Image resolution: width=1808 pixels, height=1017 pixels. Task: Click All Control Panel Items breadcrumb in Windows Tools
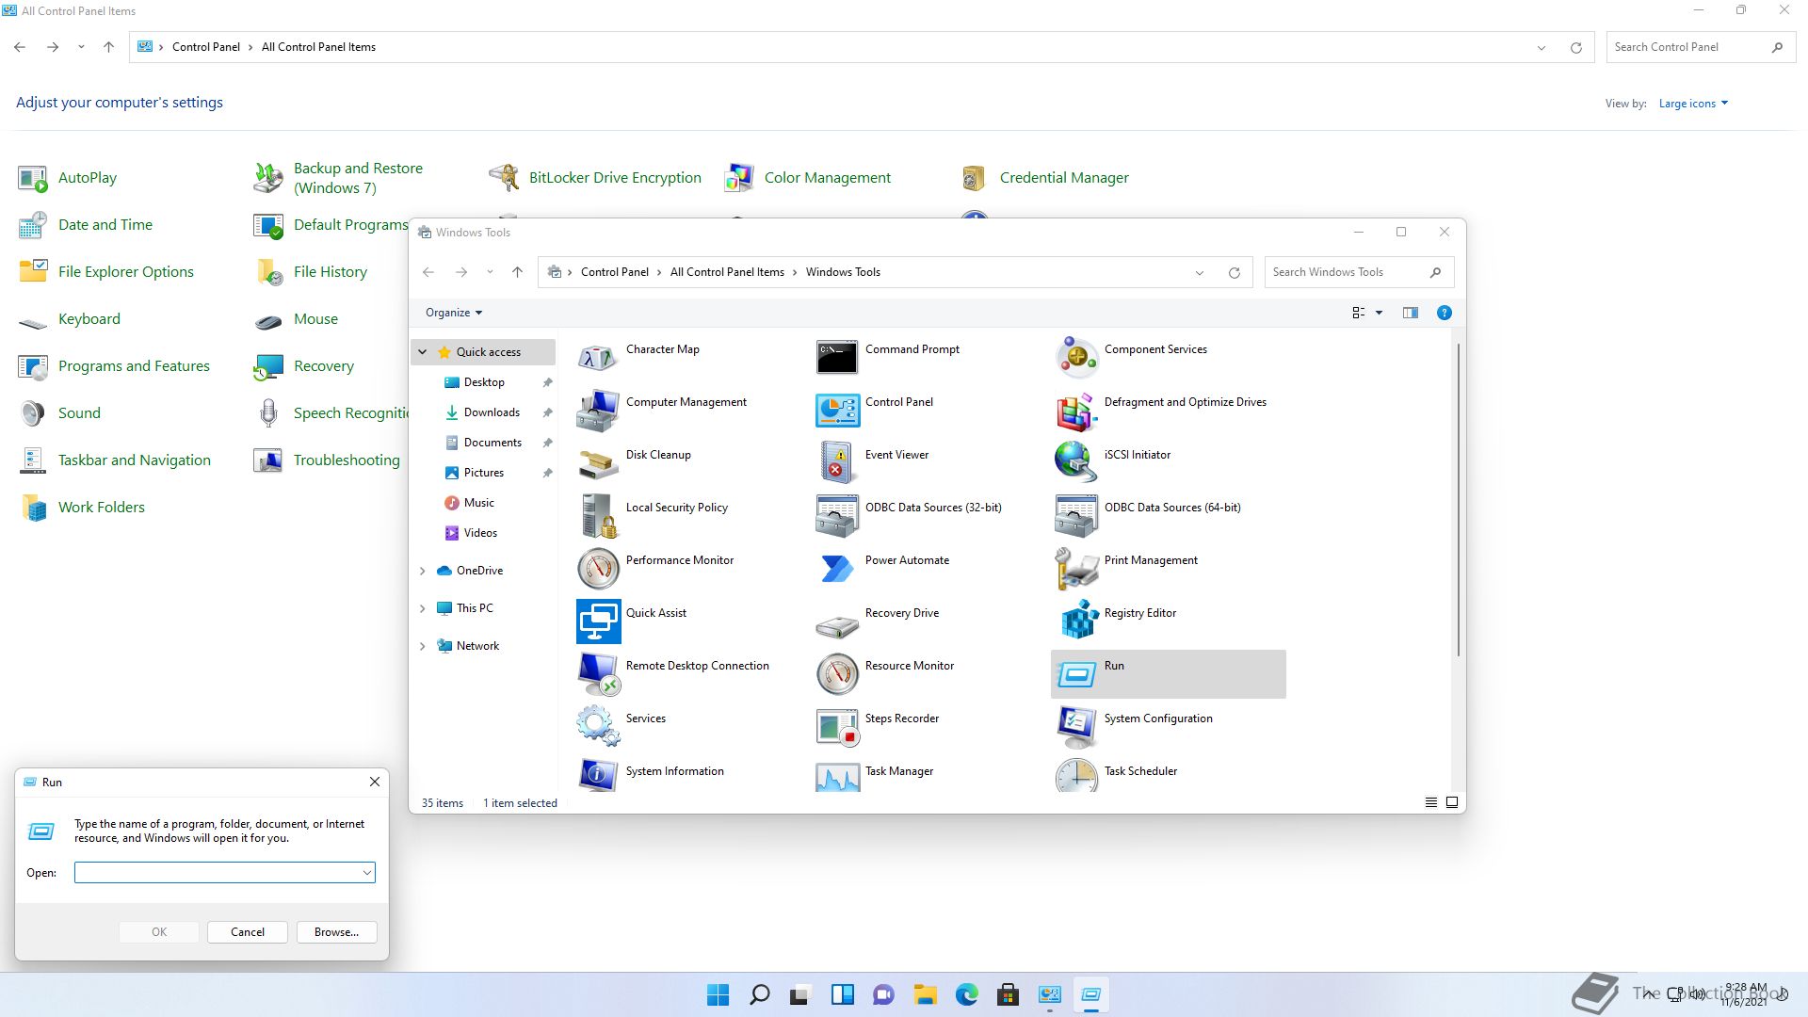click(727, 272)
